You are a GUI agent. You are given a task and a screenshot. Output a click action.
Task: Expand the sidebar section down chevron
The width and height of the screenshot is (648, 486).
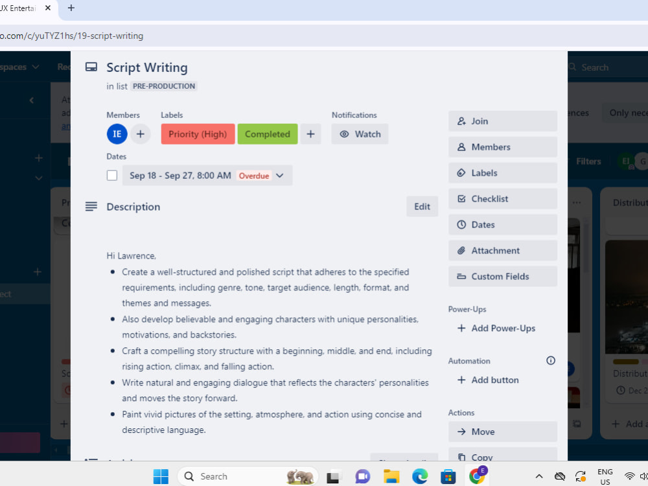point(38,178)
